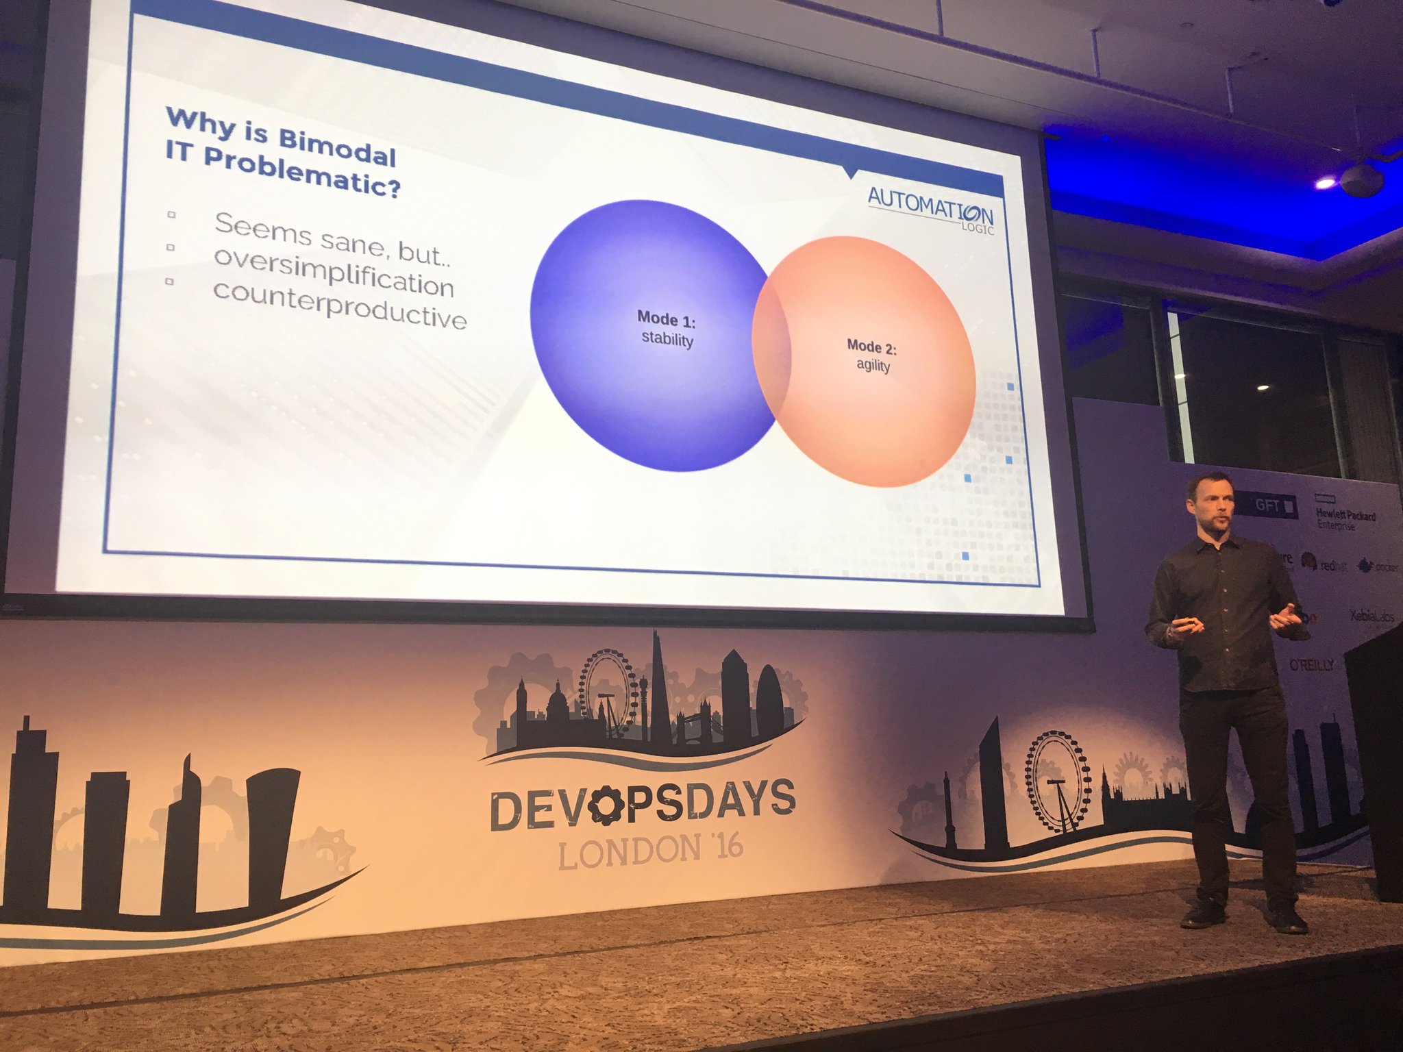Image resolution: width=1403 pixels, height=1052 pixels.
Task: Click the bullet square beside 'oversimplification'
Action: coord(170,247)
